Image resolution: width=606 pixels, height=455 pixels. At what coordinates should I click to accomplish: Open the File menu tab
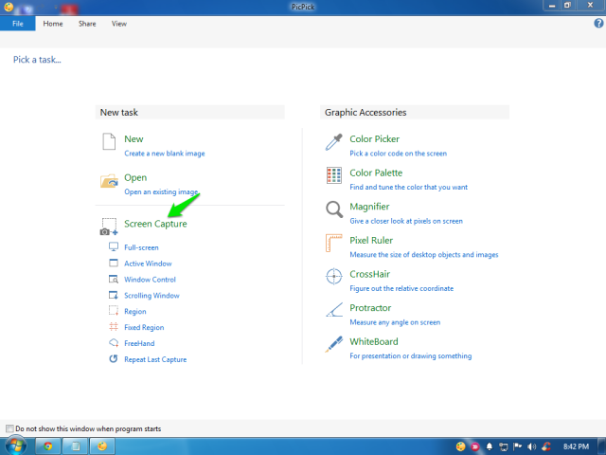[x=18, y=24]
